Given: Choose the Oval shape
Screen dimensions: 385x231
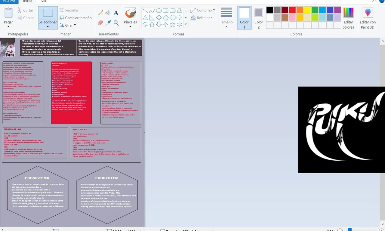Looking at the screenshot, I should tap(159, 11).
